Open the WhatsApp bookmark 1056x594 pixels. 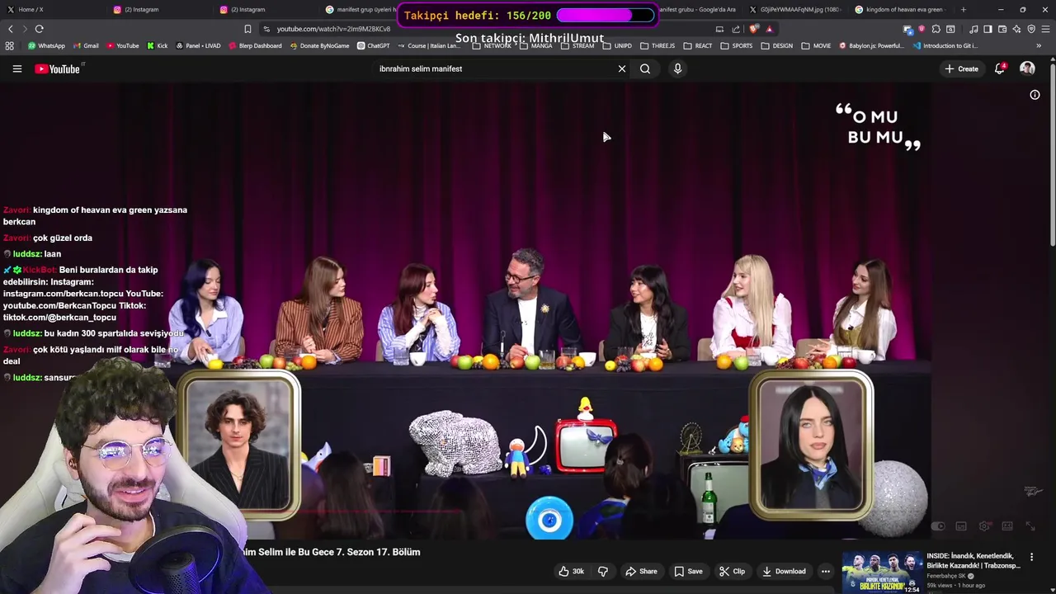(x=46, y=45)
